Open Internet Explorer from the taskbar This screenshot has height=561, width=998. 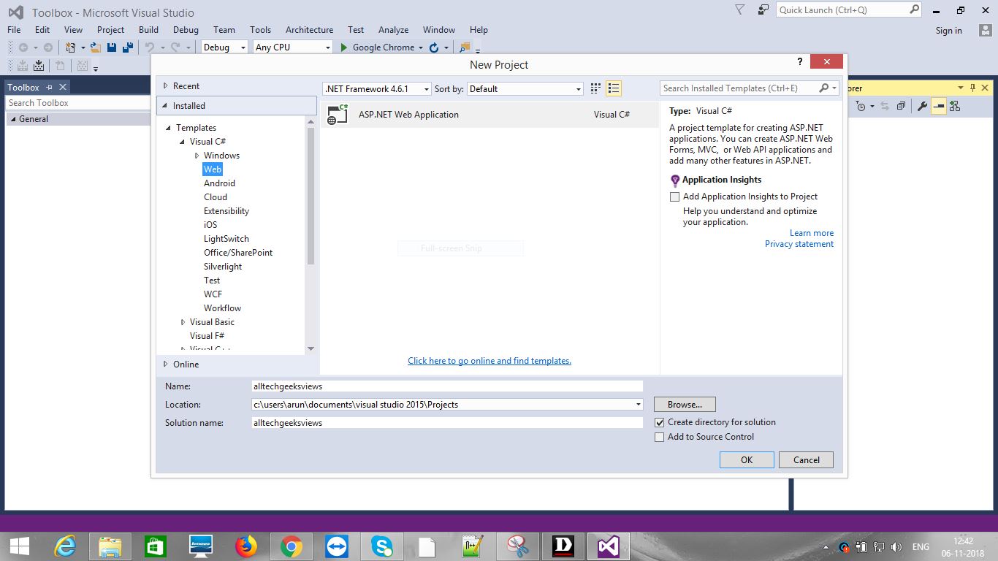[65, 546]
